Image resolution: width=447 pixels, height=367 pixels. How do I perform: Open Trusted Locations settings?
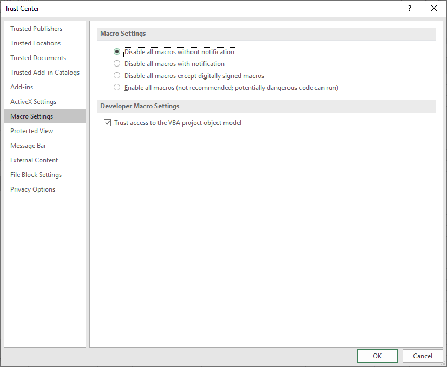click(x=35, y=43)
